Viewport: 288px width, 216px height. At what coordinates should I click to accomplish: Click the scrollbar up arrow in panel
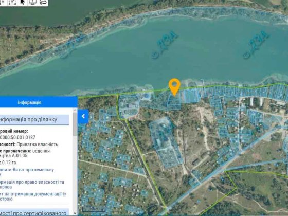(75, 110)
